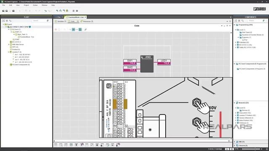Click the last icon in main toolbar
Viewport: 269px width, 151px height.
(77, 11)
